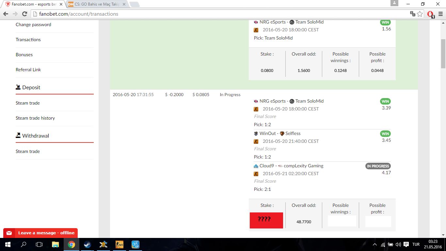Click the Deposit section heading
The image size is (446, 251).
(28, 87)
